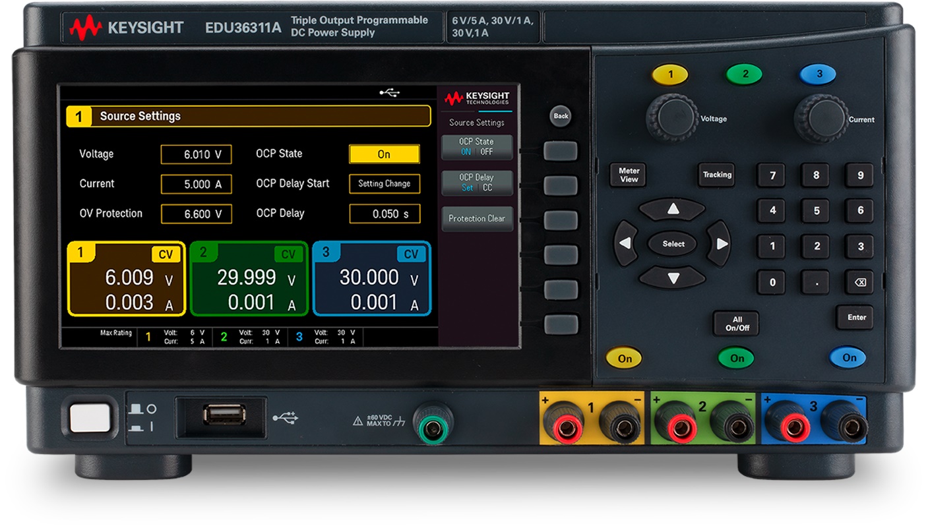This screenshot has width=928, height=530.
Task: Open OCP Delay Start Setting Change field
Action: coord(385,184)
